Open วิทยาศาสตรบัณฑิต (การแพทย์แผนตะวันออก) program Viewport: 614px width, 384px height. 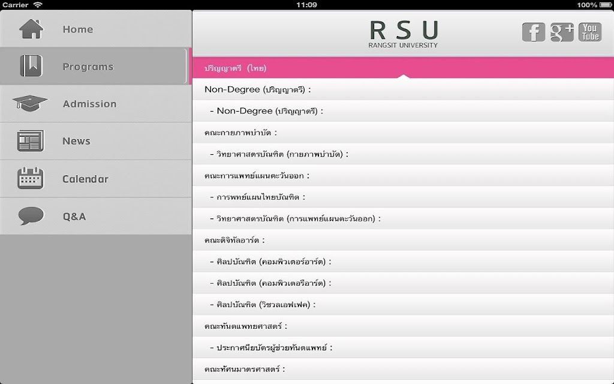404,218
